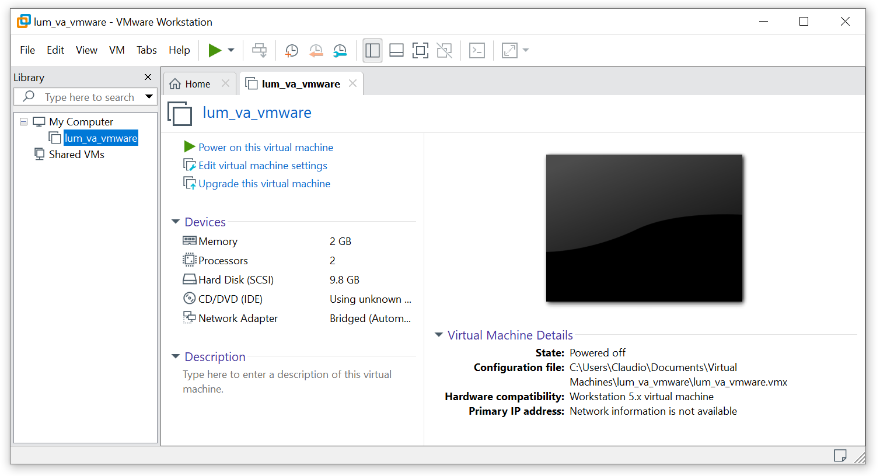Screen dimensions: 880x476
Task: Click the Send Ctrl+Alt+Del toolbar icon
Action: point(259,50)
